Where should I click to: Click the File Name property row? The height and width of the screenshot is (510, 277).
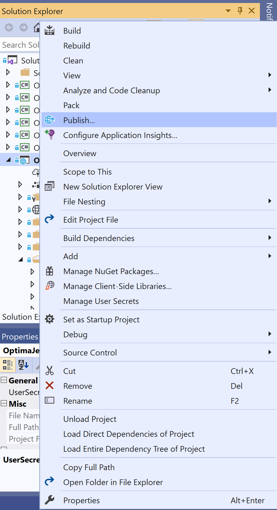pos(23,415)
